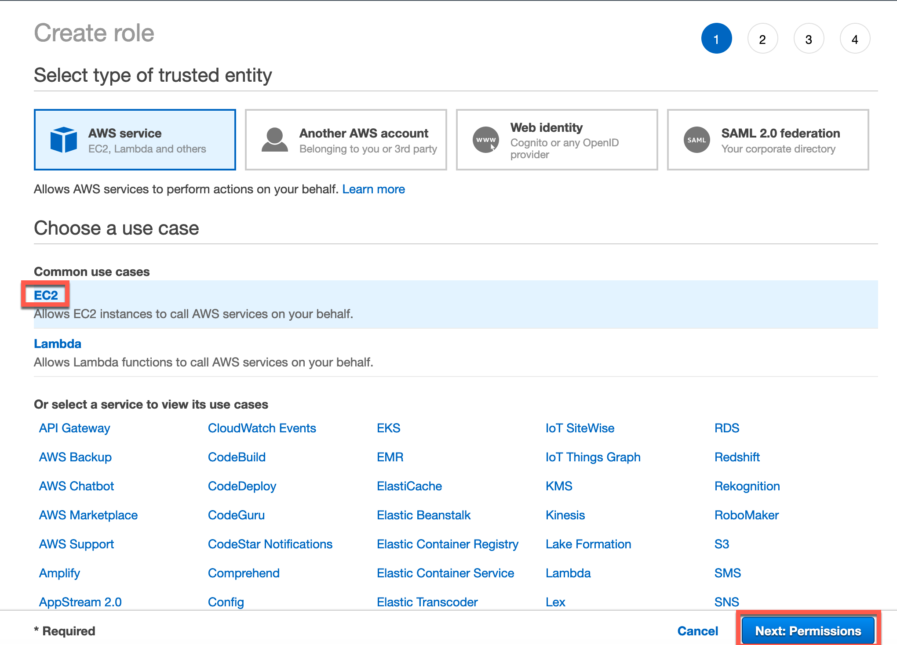Open API Gateway service use cases
The image size is (897, 645).
(x=75, y=428)
